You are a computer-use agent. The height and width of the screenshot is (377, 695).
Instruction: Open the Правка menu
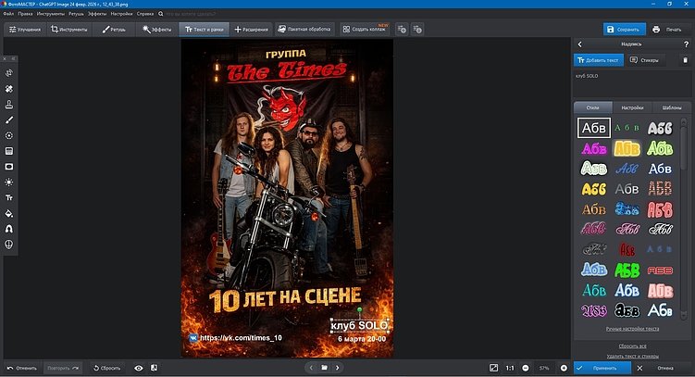point(25,14)
